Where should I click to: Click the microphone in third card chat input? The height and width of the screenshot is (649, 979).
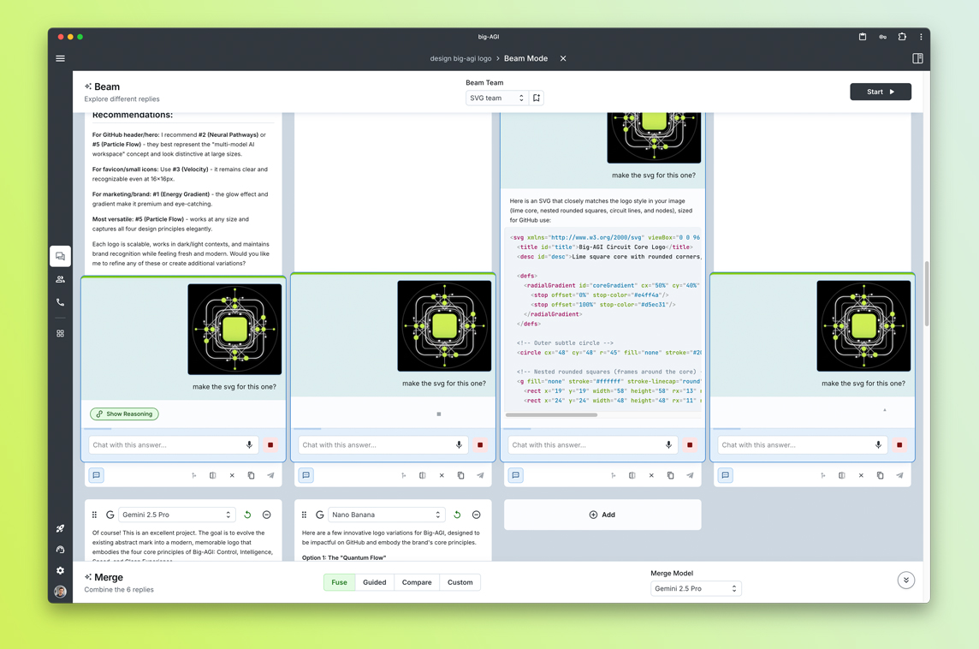pos(668,444)
